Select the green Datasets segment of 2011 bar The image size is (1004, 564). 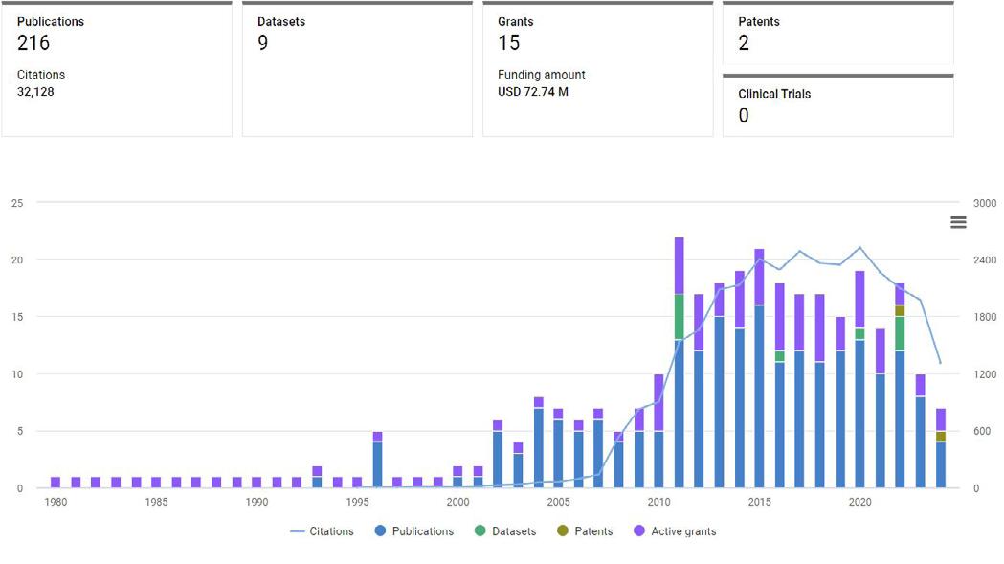click(x=680, y=316)
